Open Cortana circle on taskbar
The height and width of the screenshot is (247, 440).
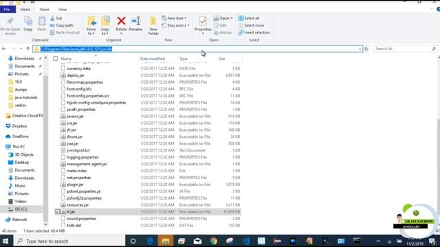tap(133, 241)
